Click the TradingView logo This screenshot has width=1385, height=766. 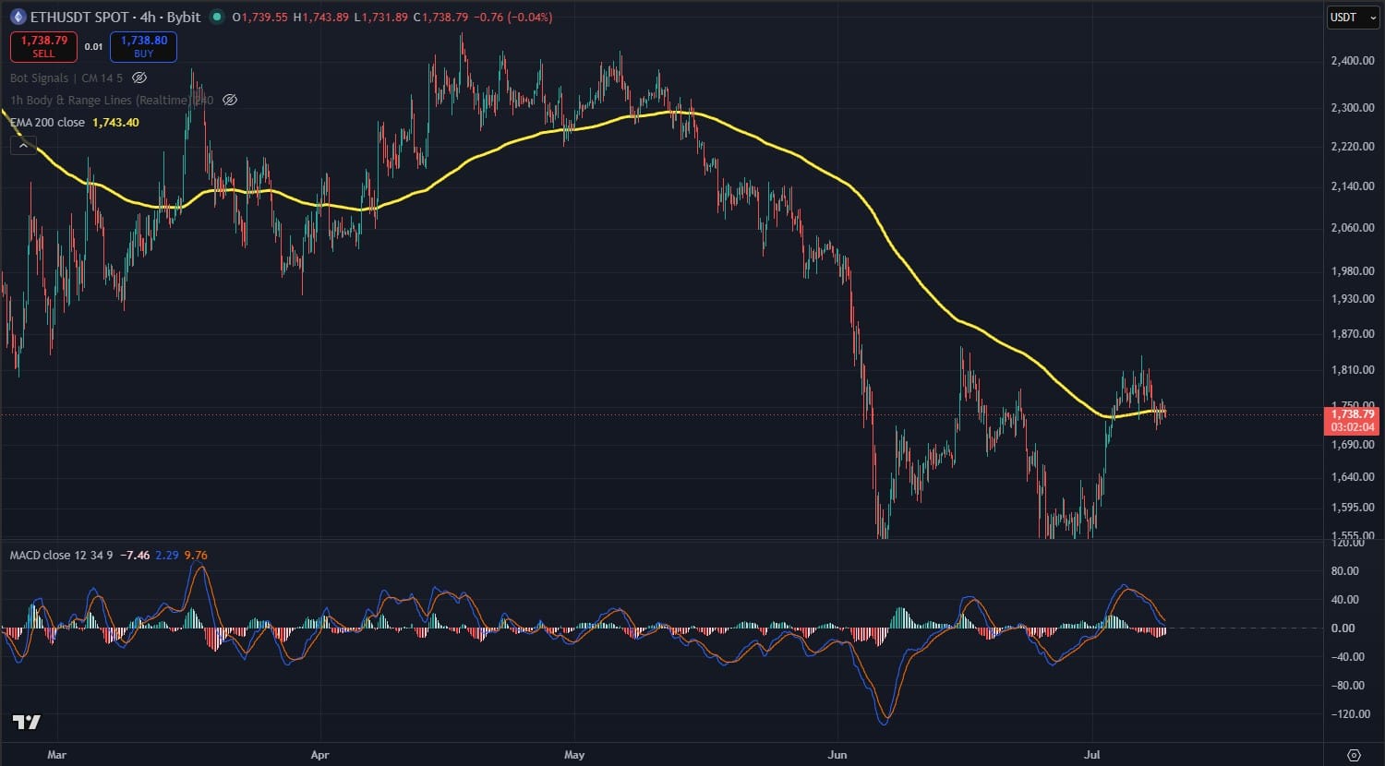click(27, 722)
